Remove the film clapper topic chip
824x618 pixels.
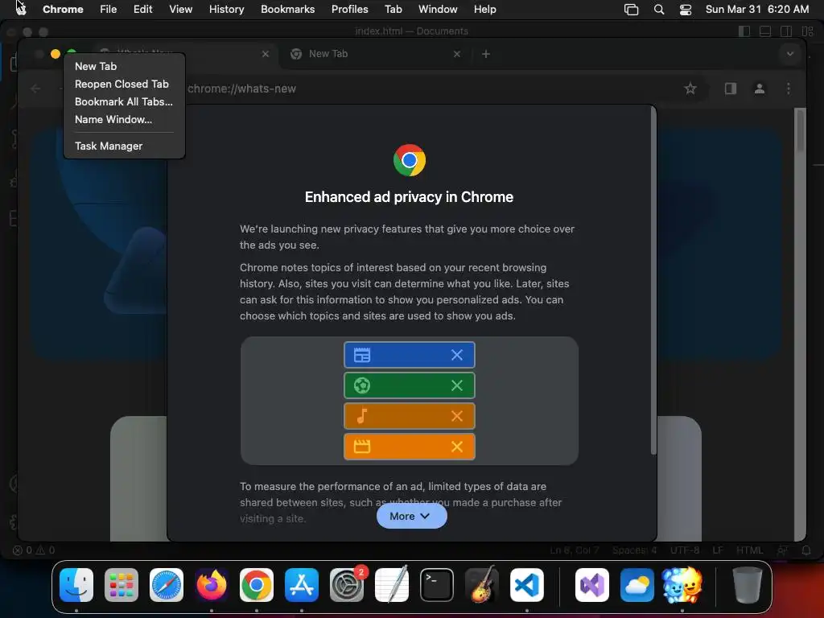click(x=457, y=447)
